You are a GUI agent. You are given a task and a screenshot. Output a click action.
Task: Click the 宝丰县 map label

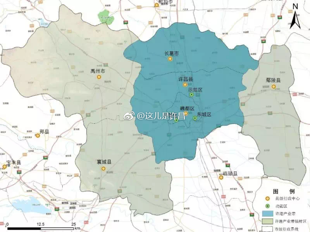14,162
